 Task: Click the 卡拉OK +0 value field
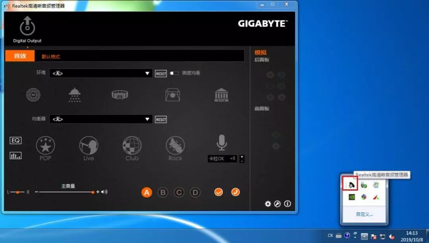pos(223,158)
